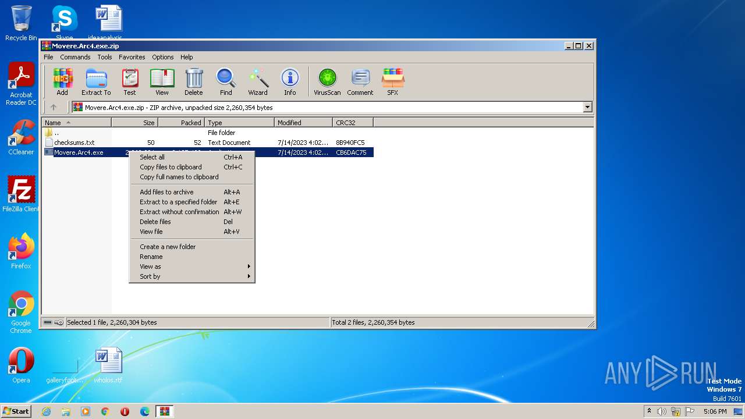Open the File menu
Viewport: 745px width, 419px height.
point(48,57)
